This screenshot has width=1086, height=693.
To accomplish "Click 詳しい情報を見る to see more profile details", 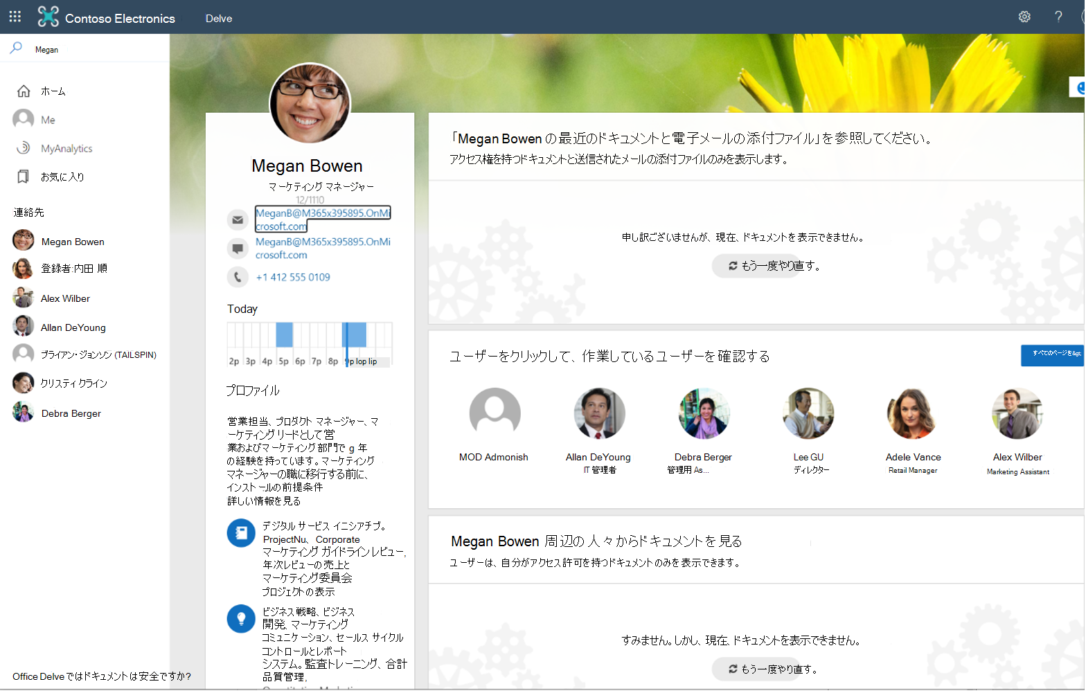I will pos(264,501).
